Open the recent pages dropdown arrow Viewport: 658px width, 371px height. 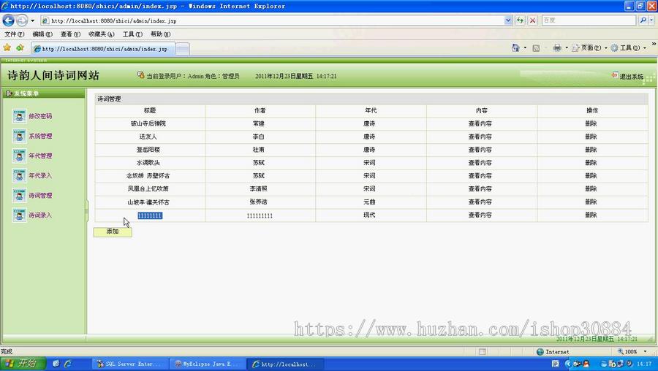tap(33, 20)
